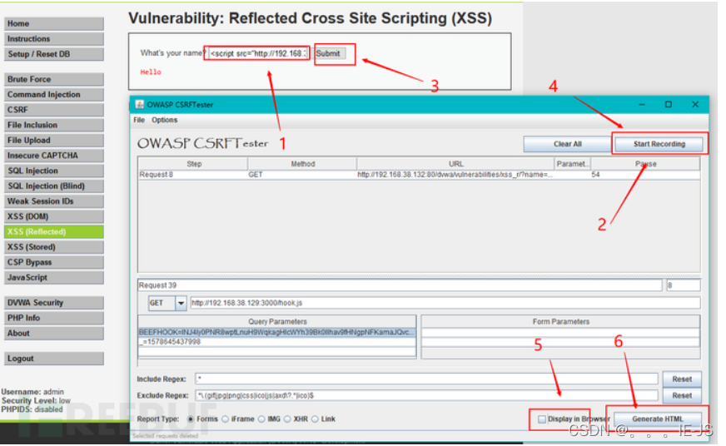Select the XSS (Reflected) sidebar item
Image resolution: width=726 pixels, height=446 pixels.
click(x=54, y=232)
